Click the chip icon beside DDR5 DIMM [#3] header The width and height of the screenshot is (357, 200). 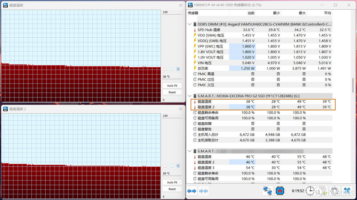(x=195, y=24)
